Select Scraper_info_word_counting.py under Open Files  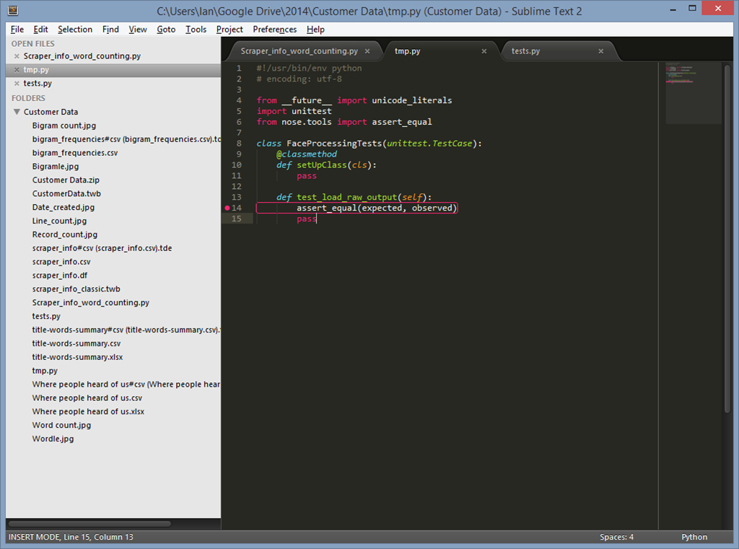click(x=82, y=56)
